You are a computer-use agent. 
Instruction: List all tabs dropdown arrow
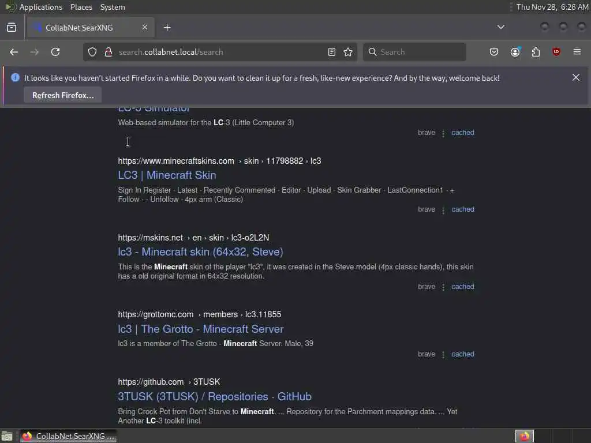tap(501, 27)
